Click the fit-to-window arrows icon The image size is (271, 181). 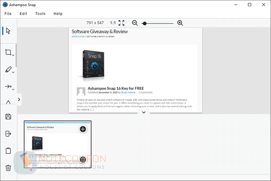pyautogui.click(x=122, y=23)
